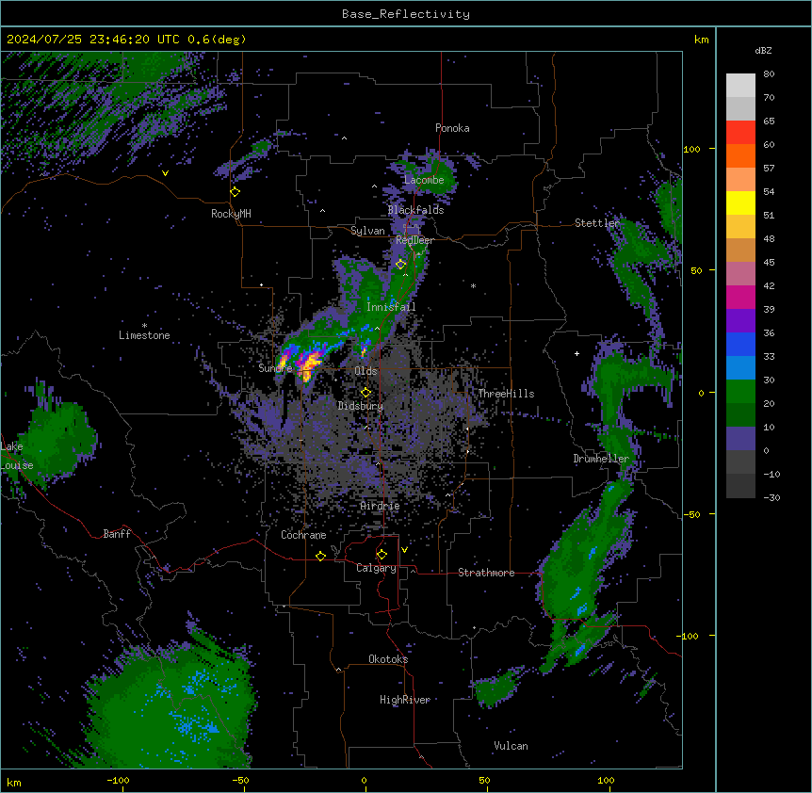Screen dimensions: 812x793
Task: Click the yellow diamond marker between Olds and Didsbury
Action: click(x=365, y=393)
